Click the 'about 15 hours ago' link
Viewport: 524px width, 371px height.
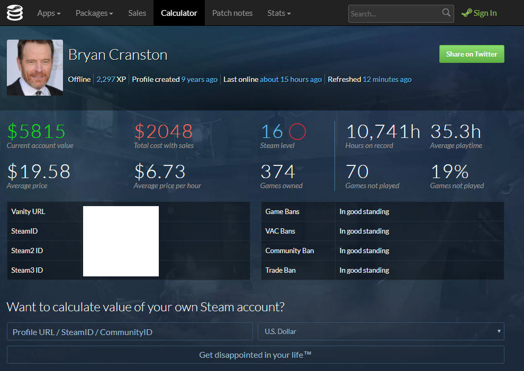coord(291,79)
